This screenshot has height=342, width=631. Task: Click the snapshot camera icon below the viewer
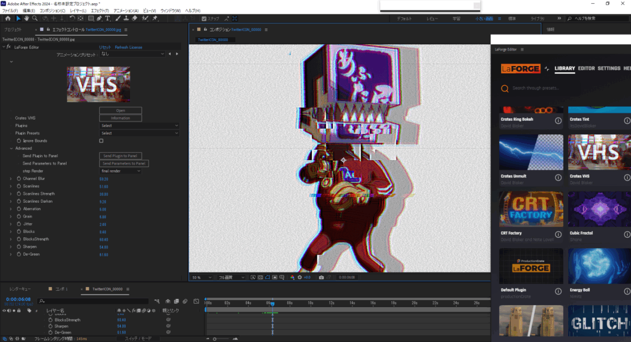tap(321, 277)
